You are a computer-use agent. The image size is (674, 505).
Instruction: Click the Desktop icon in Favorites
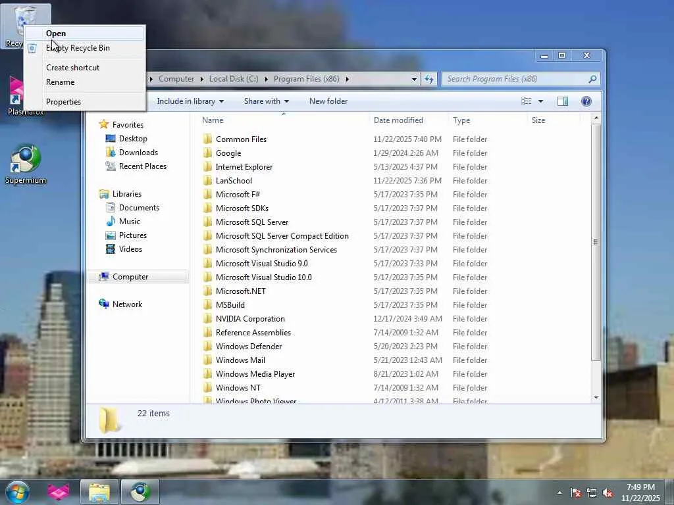click(x=111, y=138)
